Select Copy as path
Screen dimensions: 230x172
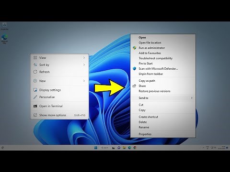[163, 81]
